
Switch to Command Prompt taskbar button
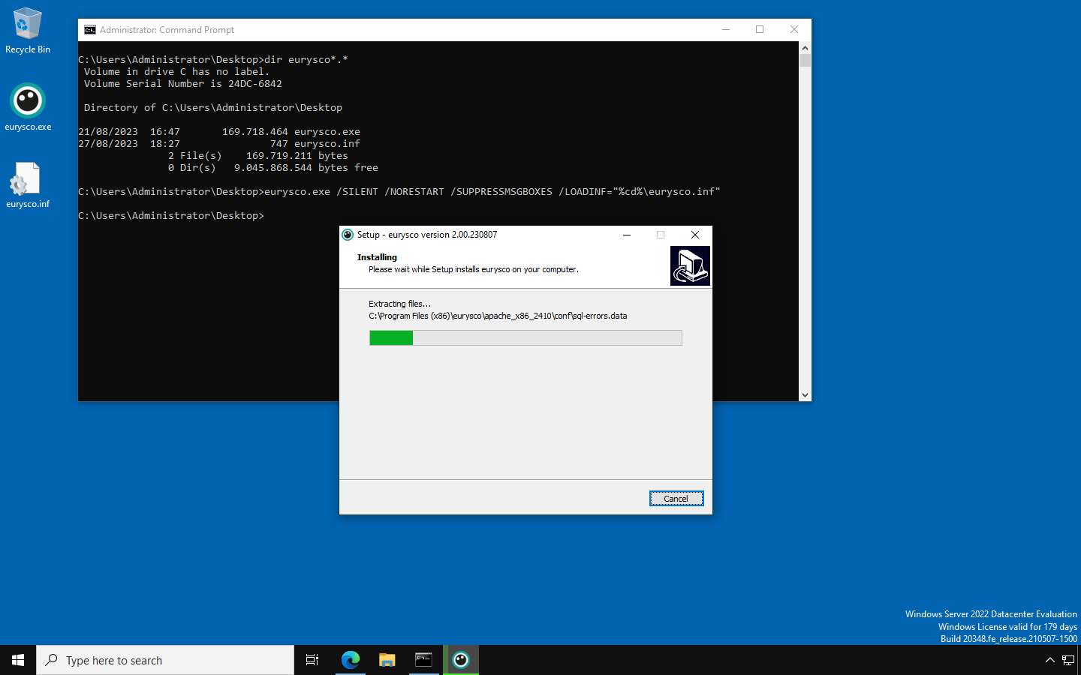click(x=423, y=660)
